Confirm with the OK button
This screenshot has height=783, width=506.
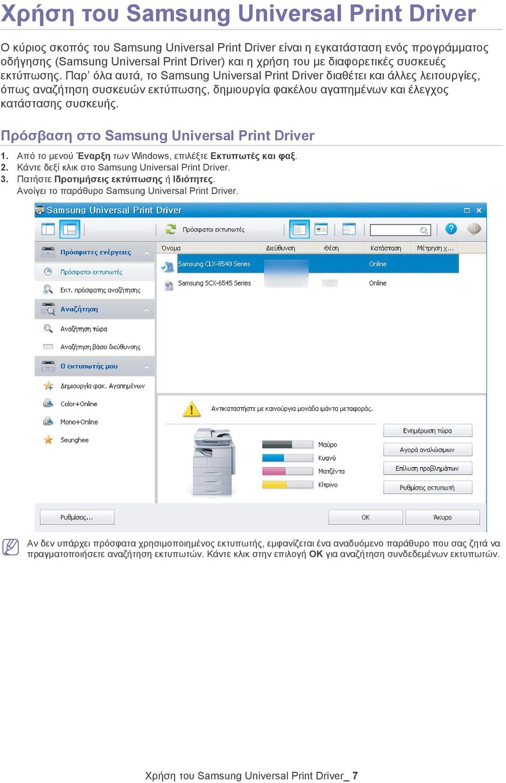pos(366,517)
